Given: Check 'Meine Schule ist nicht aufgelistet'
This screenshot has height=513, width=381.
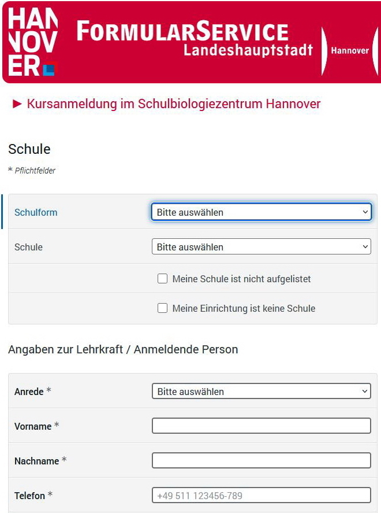Looking at the screenshot, I should coord(163,279).
